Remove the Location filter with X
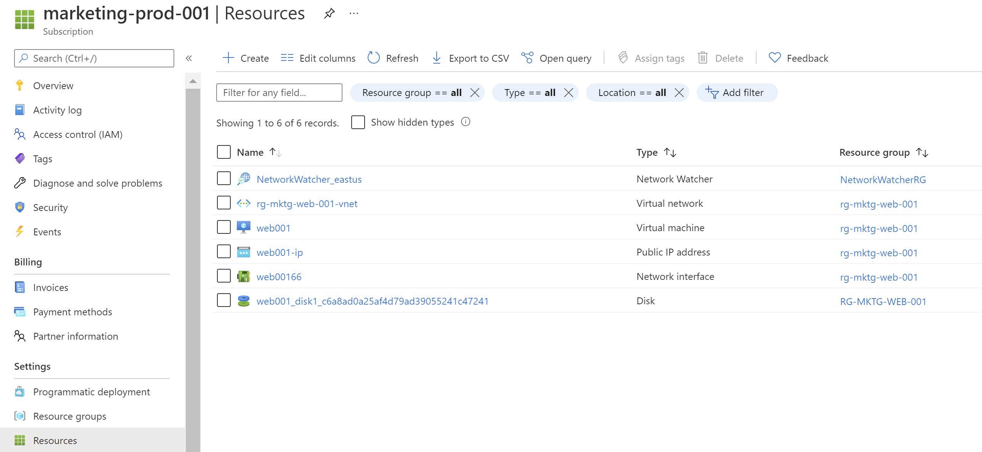Image resolution: width=982 pixels, height=452 pixels. tap(679, 93)
